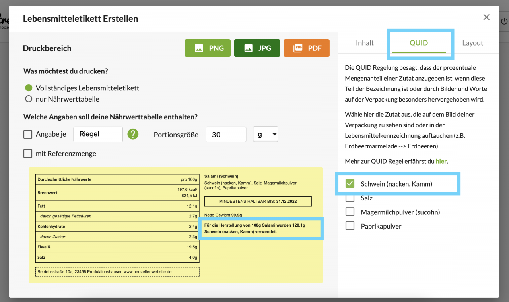Enable the mit Referenzmenge option
Viewport: 509px width, 302px height.
[x=27, y=153]
